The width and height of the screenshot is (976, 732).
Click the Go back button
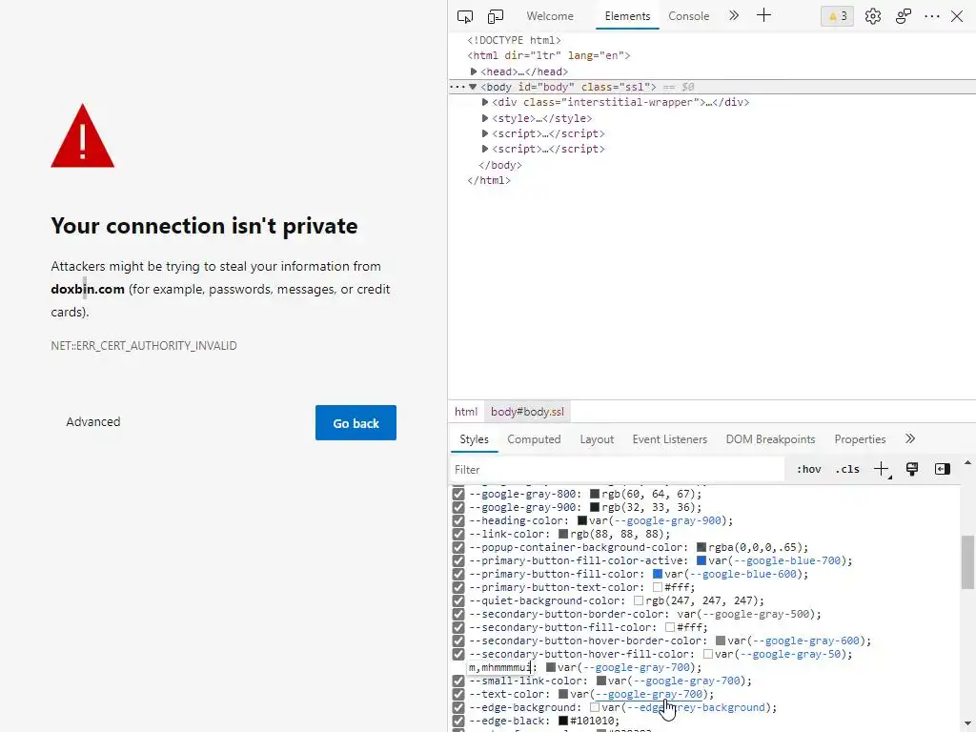356,422
